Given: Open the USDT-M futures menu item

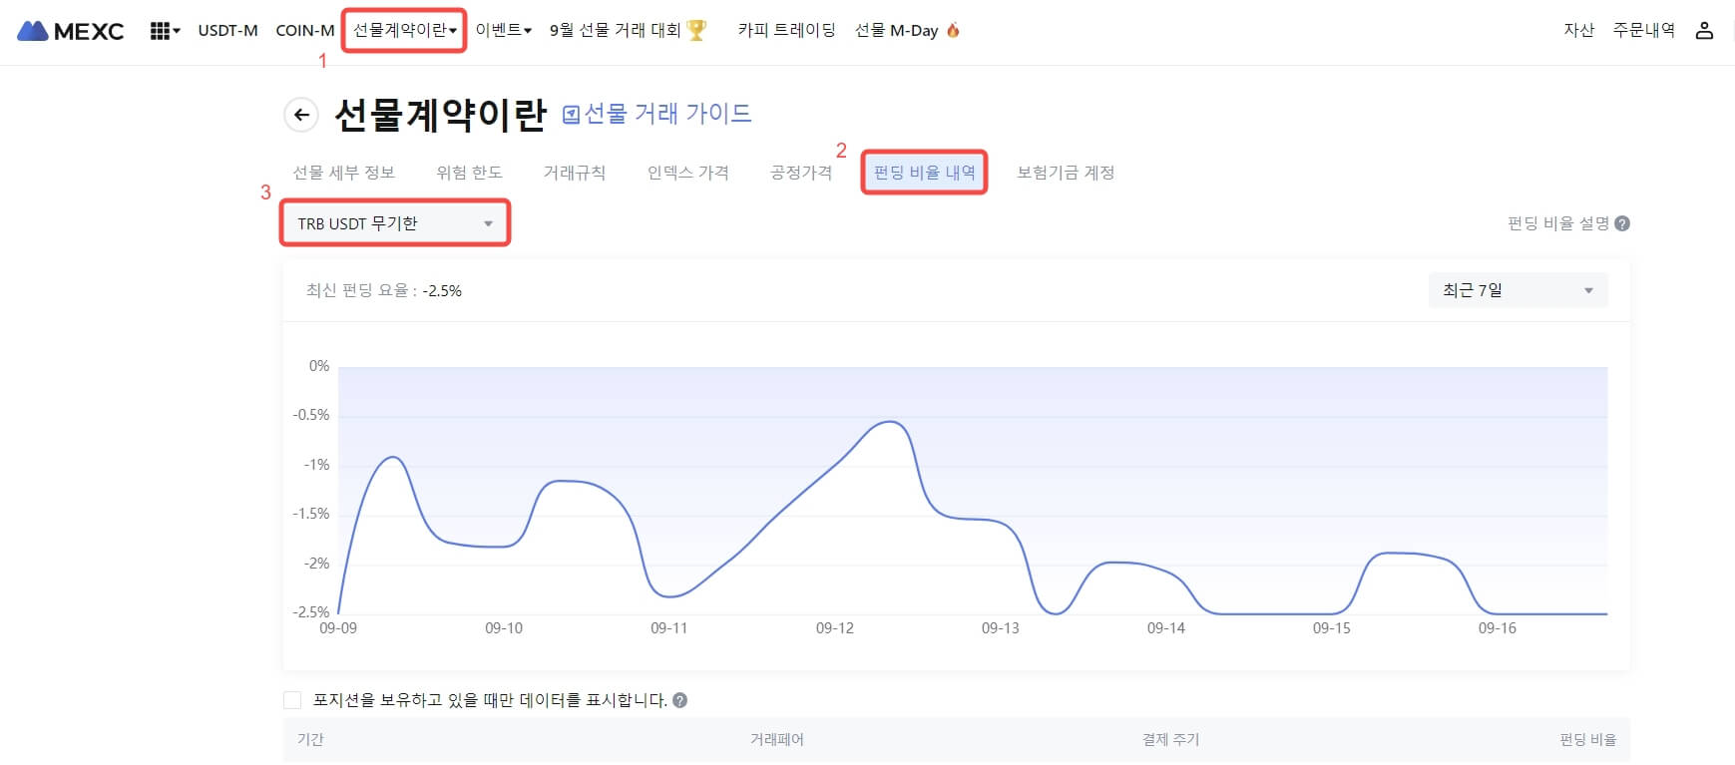Looking at the screenshot, I should [x=227, y=31].
